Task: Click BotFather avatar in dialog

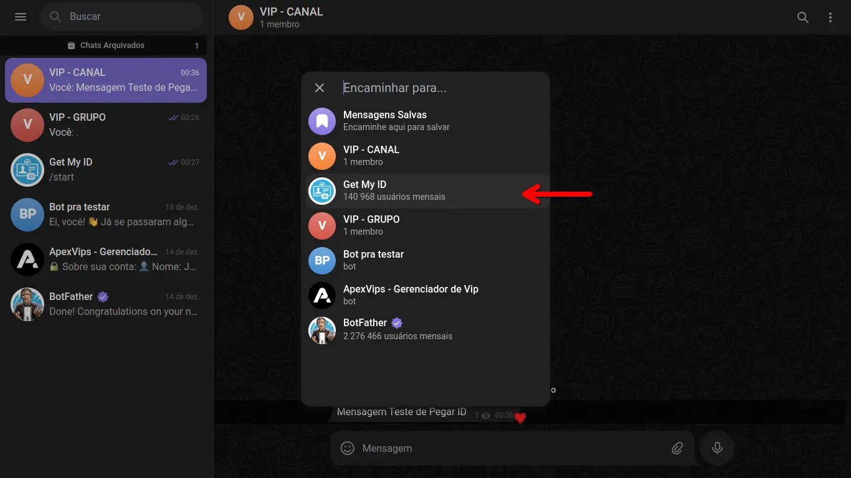Action: coord(322,330)
